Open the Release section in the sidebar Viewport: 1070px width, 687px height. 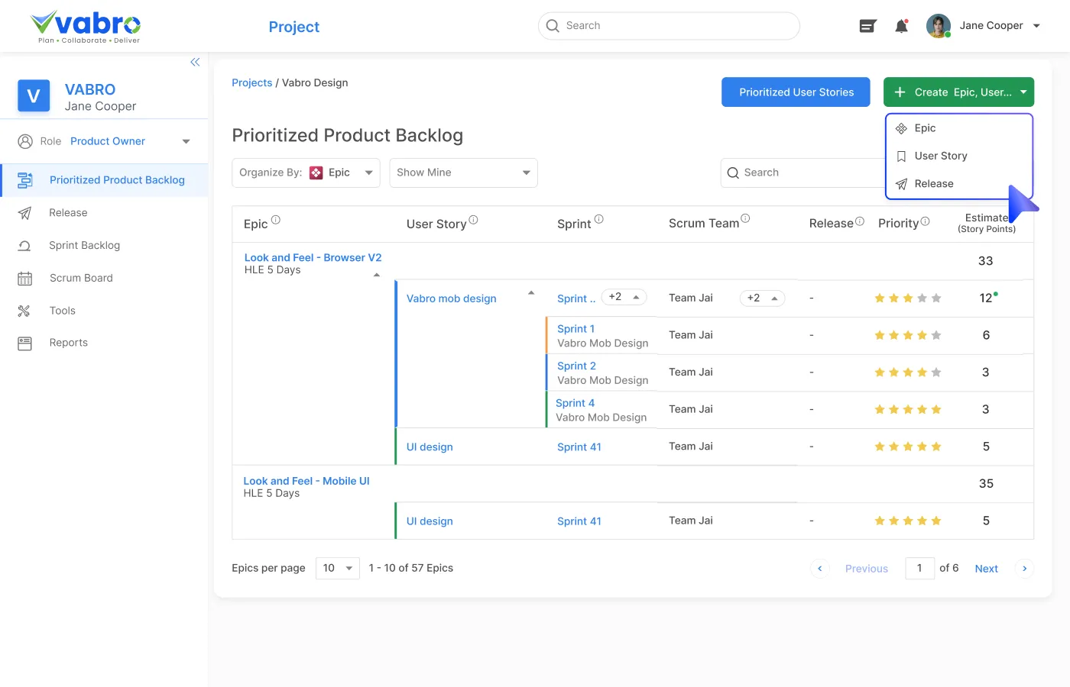[67, 212]
